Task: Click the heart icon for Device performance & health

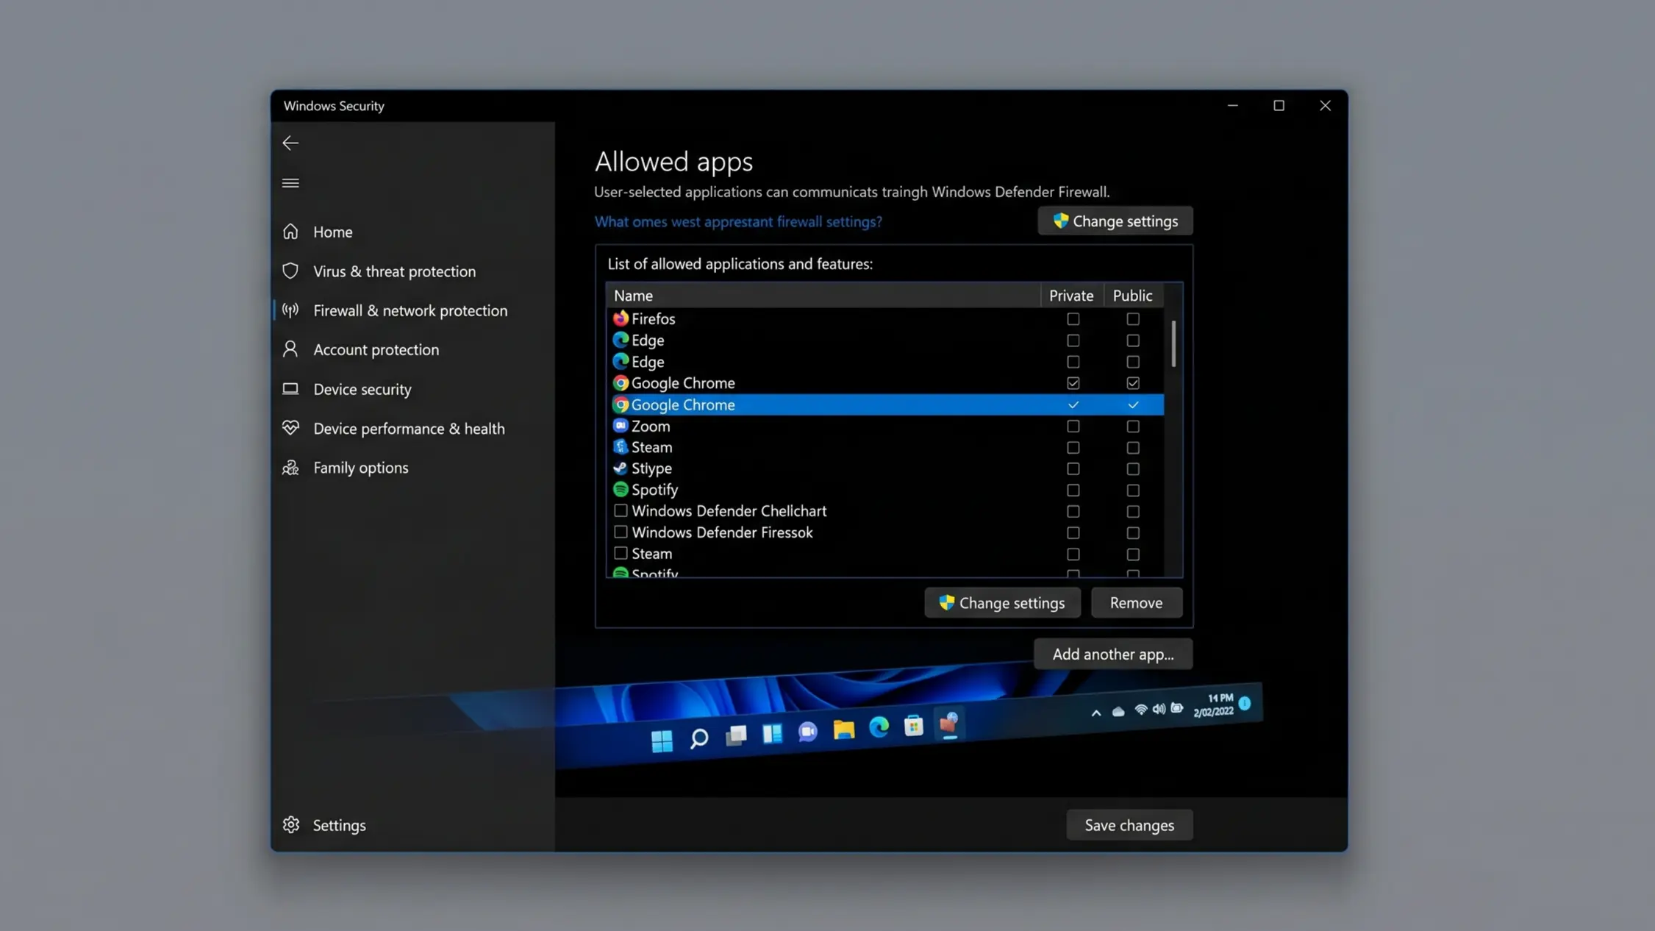Action: (290, 427)
